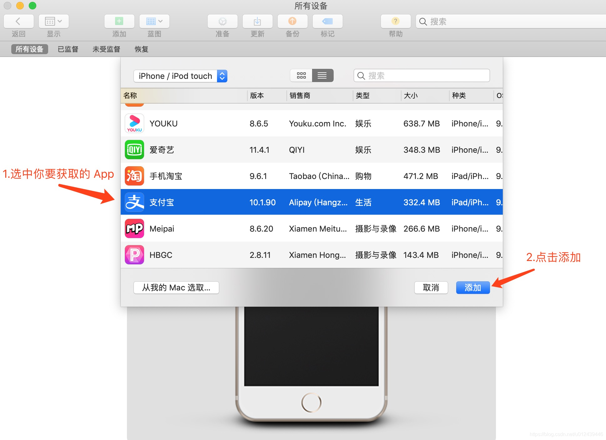
Task: Open the 蓝图 blueprint toolbar dropdown
Action: 154,21
